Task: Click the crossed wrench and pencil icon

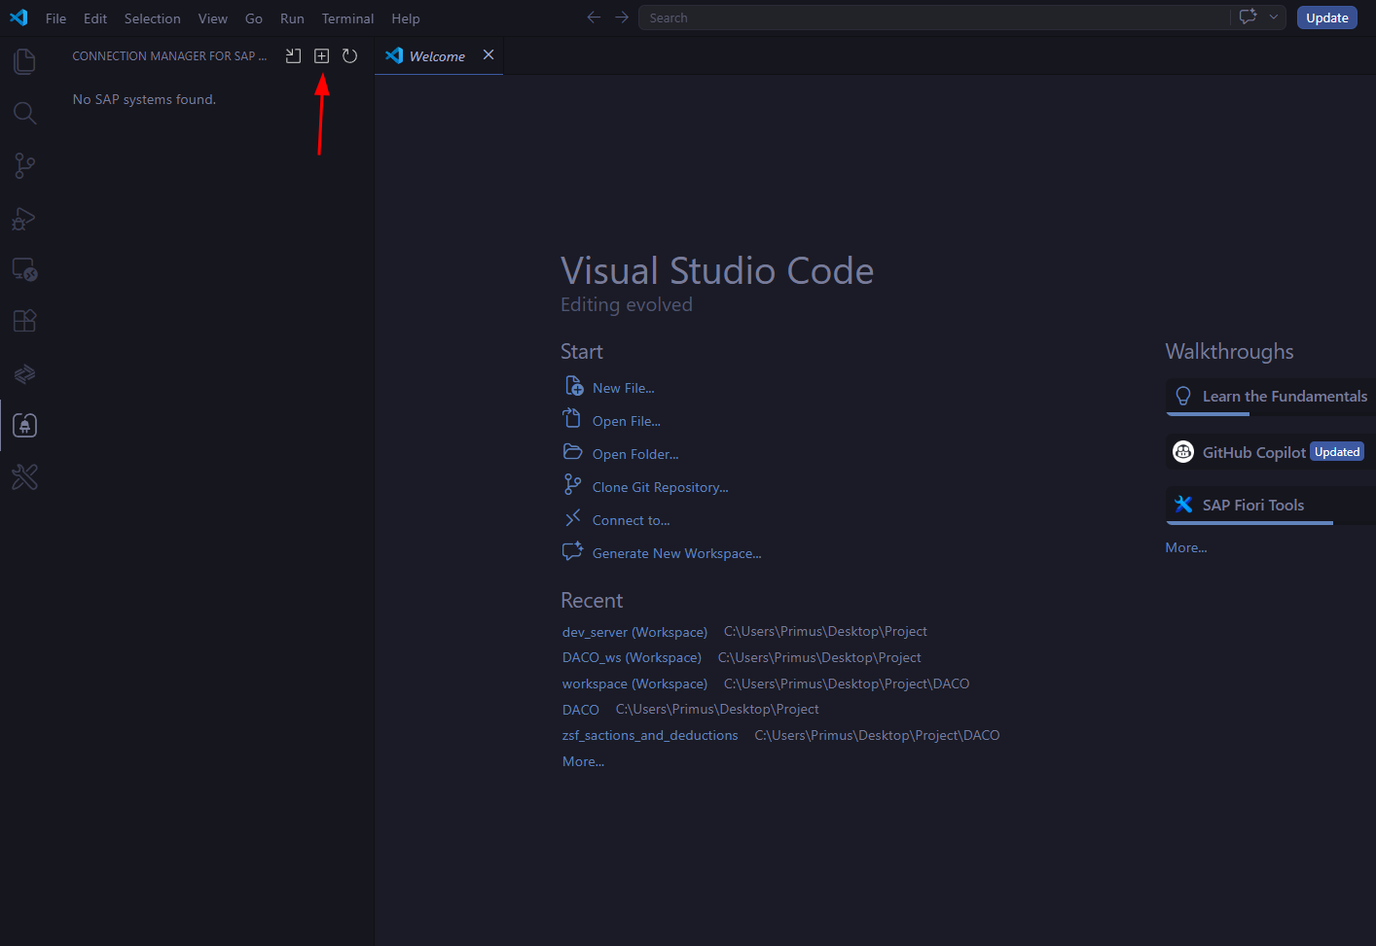Action: coord(24,477)
